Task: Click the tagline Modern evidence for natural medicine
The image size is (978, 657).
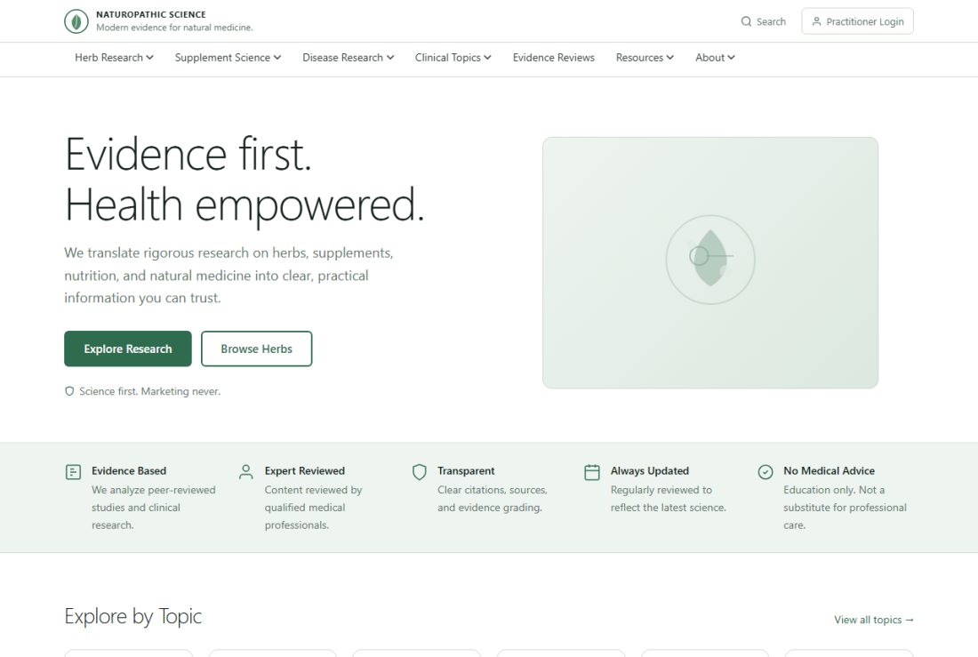Action: pyautogui.click(x=174, y=28)
